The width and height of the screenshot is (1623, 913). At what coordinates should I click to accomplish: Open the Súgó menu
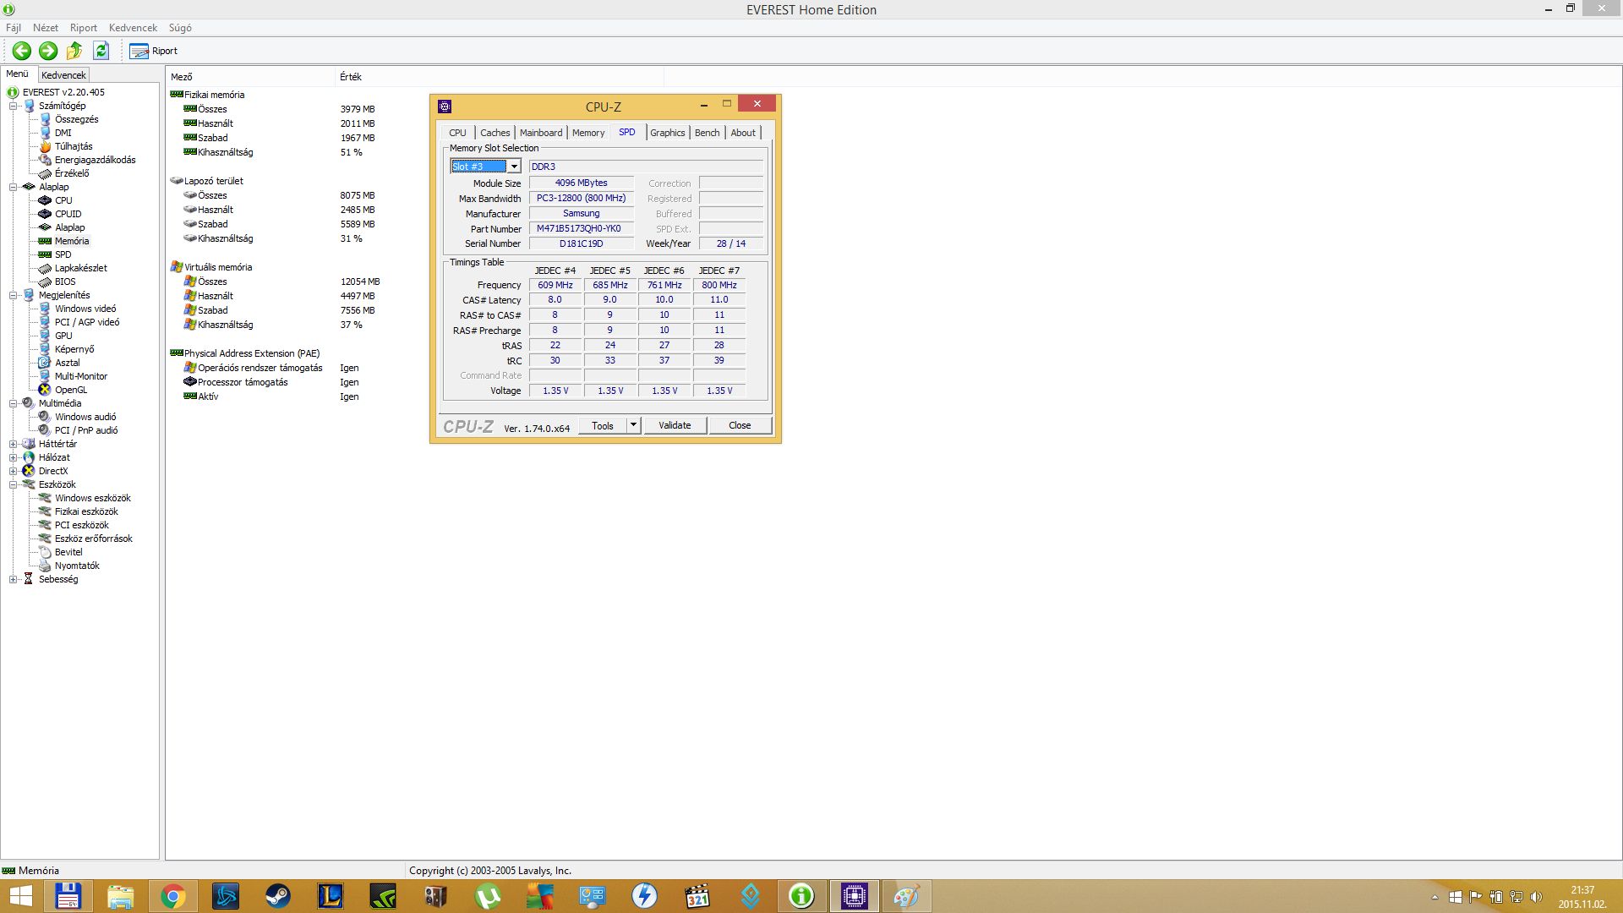tap(180, 28)
